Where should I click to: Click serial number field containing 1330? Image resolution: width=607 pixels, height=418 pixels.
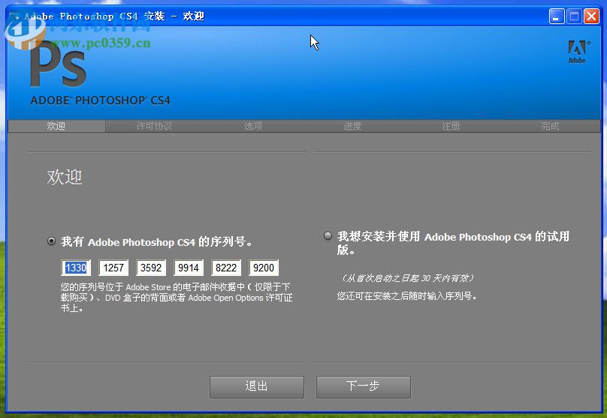(76, 268)
